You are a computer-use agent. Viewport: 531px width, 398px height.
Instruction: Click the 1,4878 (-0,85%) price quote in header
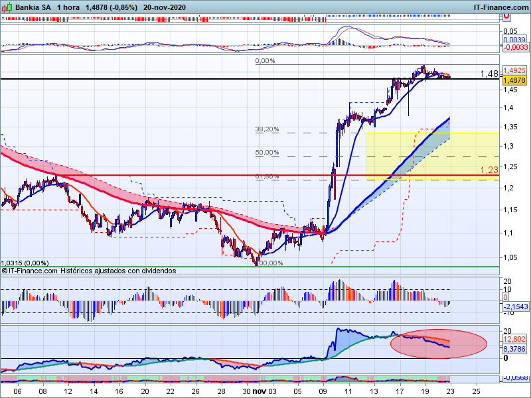(x=112, y=7)
